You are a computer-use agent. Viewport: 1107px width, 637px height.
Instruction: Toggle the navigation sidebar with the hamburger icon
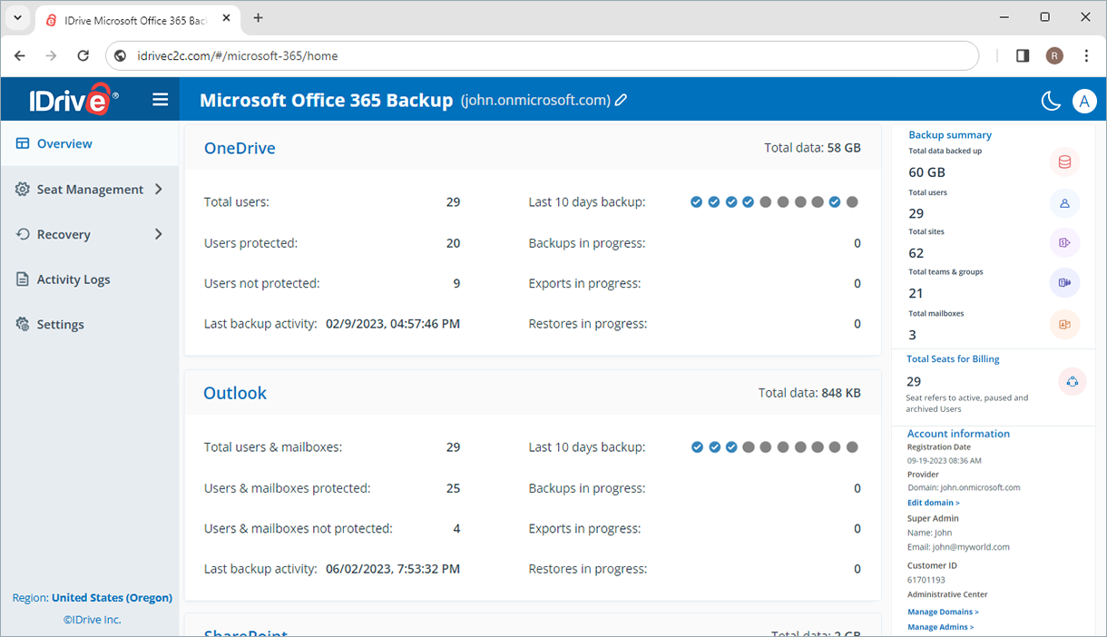(160, 100)
